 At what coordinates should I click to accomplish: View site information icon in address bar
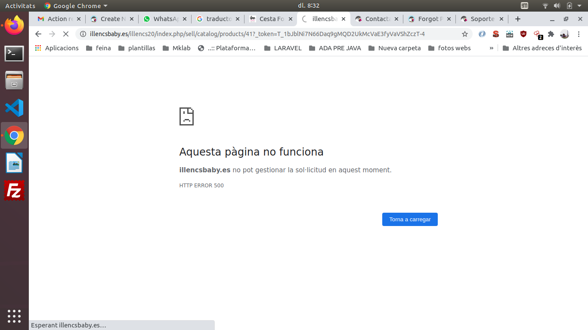(x=83, y=34)
